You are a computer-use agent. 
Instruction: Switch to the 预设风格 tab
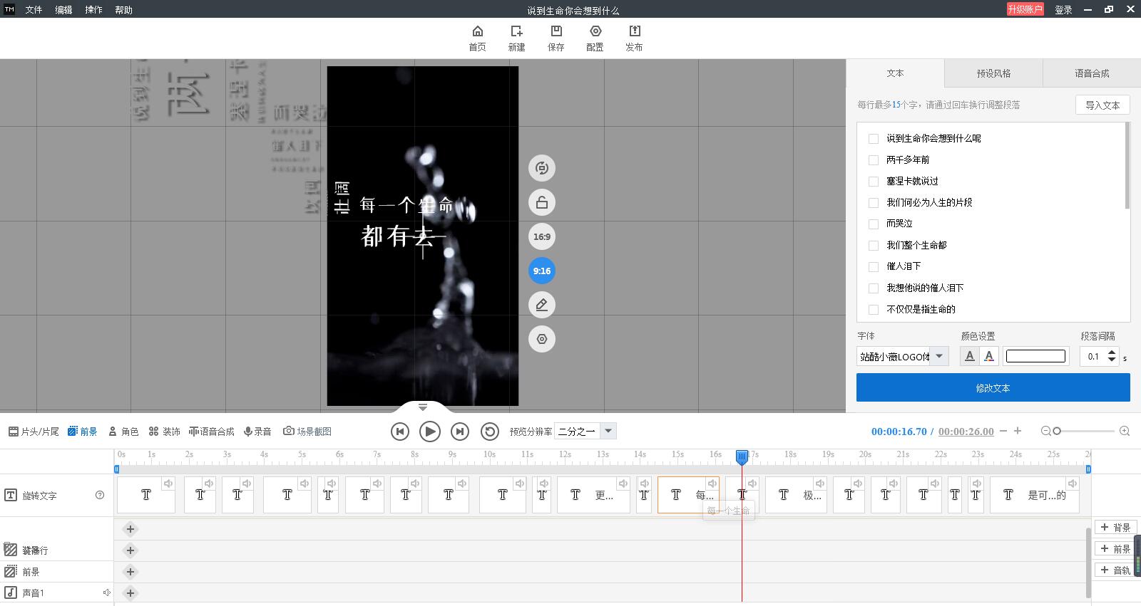[x=993, y=73]
